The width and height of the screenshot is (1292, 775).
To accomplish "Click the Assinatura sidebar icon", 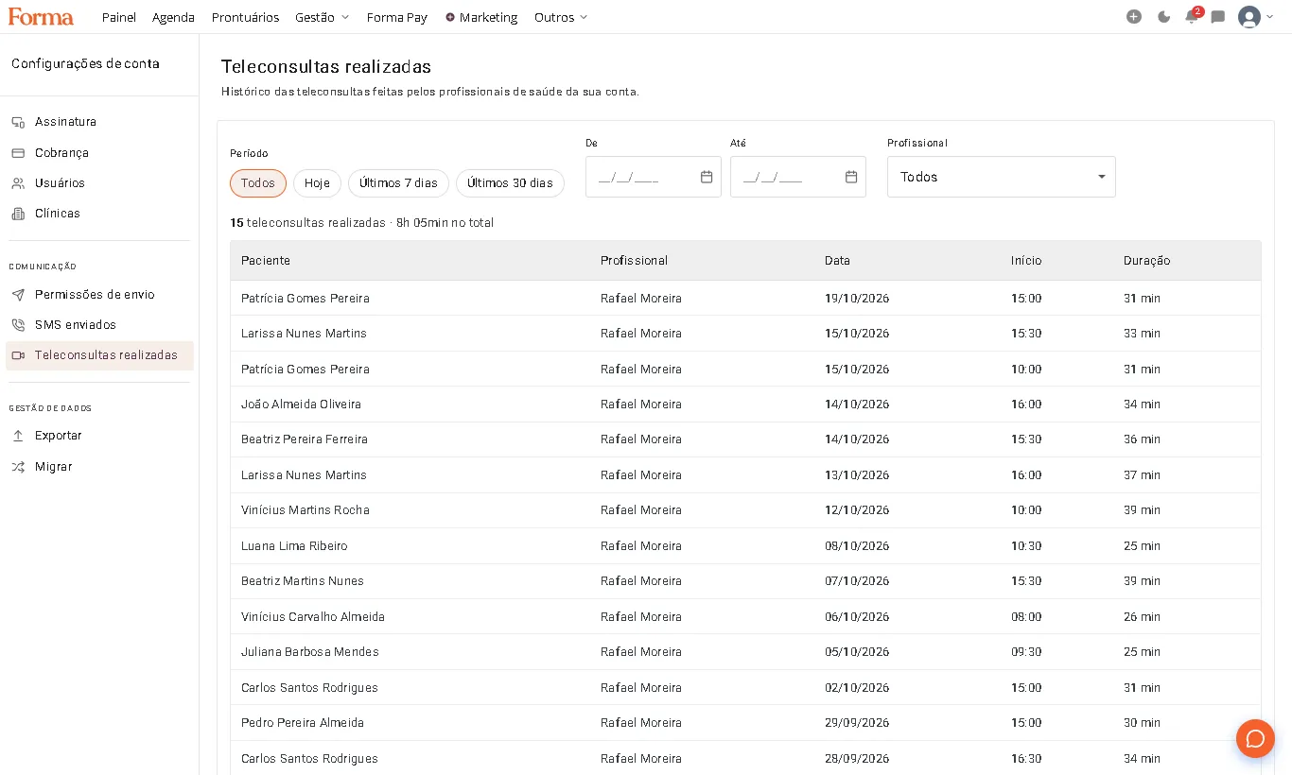I will coord(18,122).
